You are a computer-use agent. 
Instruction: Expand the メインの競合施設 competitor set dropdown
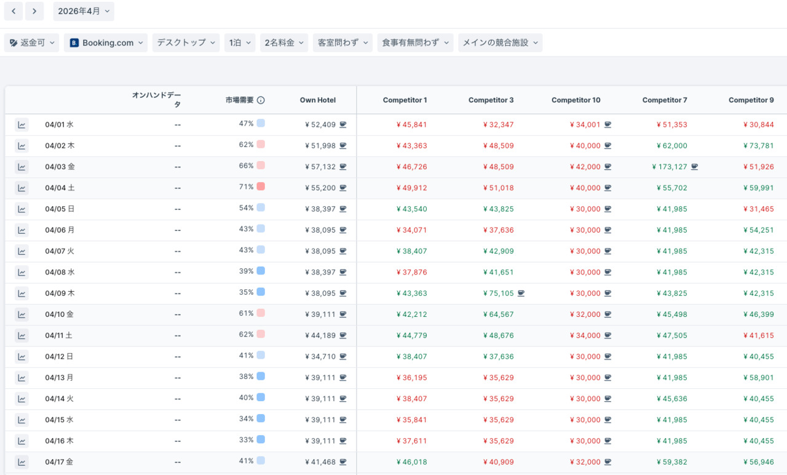coord(500,43)
